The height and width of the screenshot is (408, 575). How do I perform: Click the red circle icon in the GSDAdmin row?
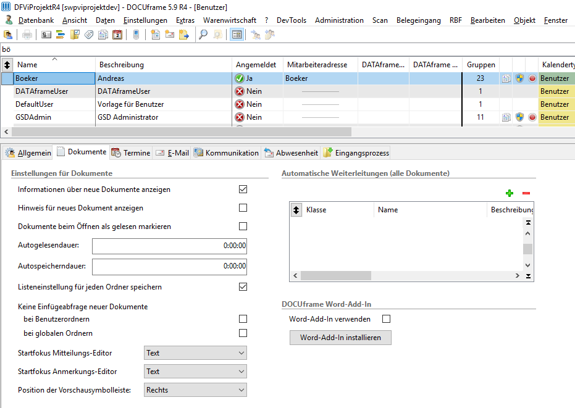point(532,117)
